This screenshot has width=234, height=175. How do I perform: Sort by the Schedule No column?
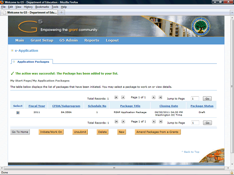click(97, 106)
